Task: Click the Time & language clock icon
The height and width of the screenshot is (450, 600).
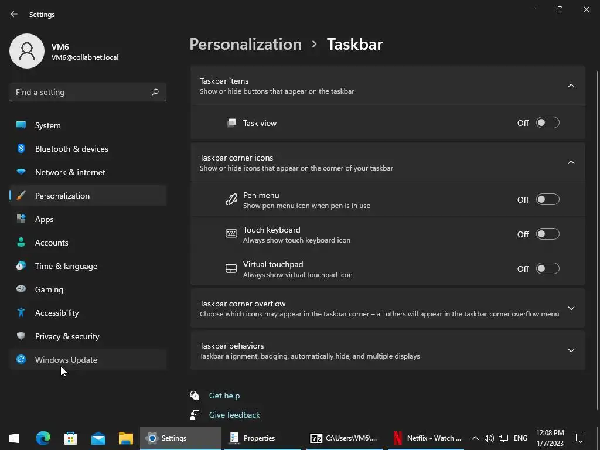Action: pyautogui.click(x=21, y=265)
